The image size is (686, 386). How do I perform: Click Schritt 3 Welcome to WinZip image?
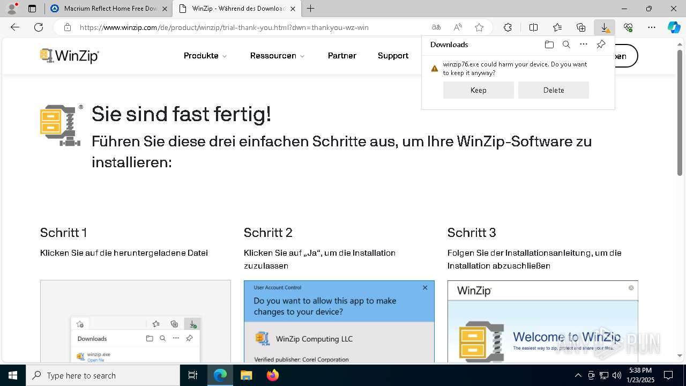tap(543, 321)
